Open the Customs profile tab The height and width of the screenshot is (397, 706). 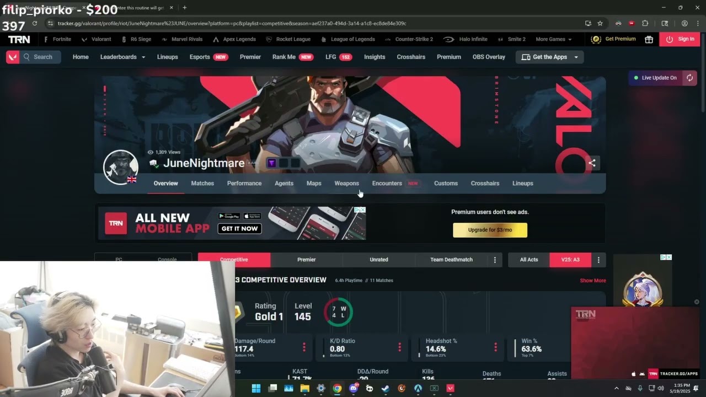[446, 183]
